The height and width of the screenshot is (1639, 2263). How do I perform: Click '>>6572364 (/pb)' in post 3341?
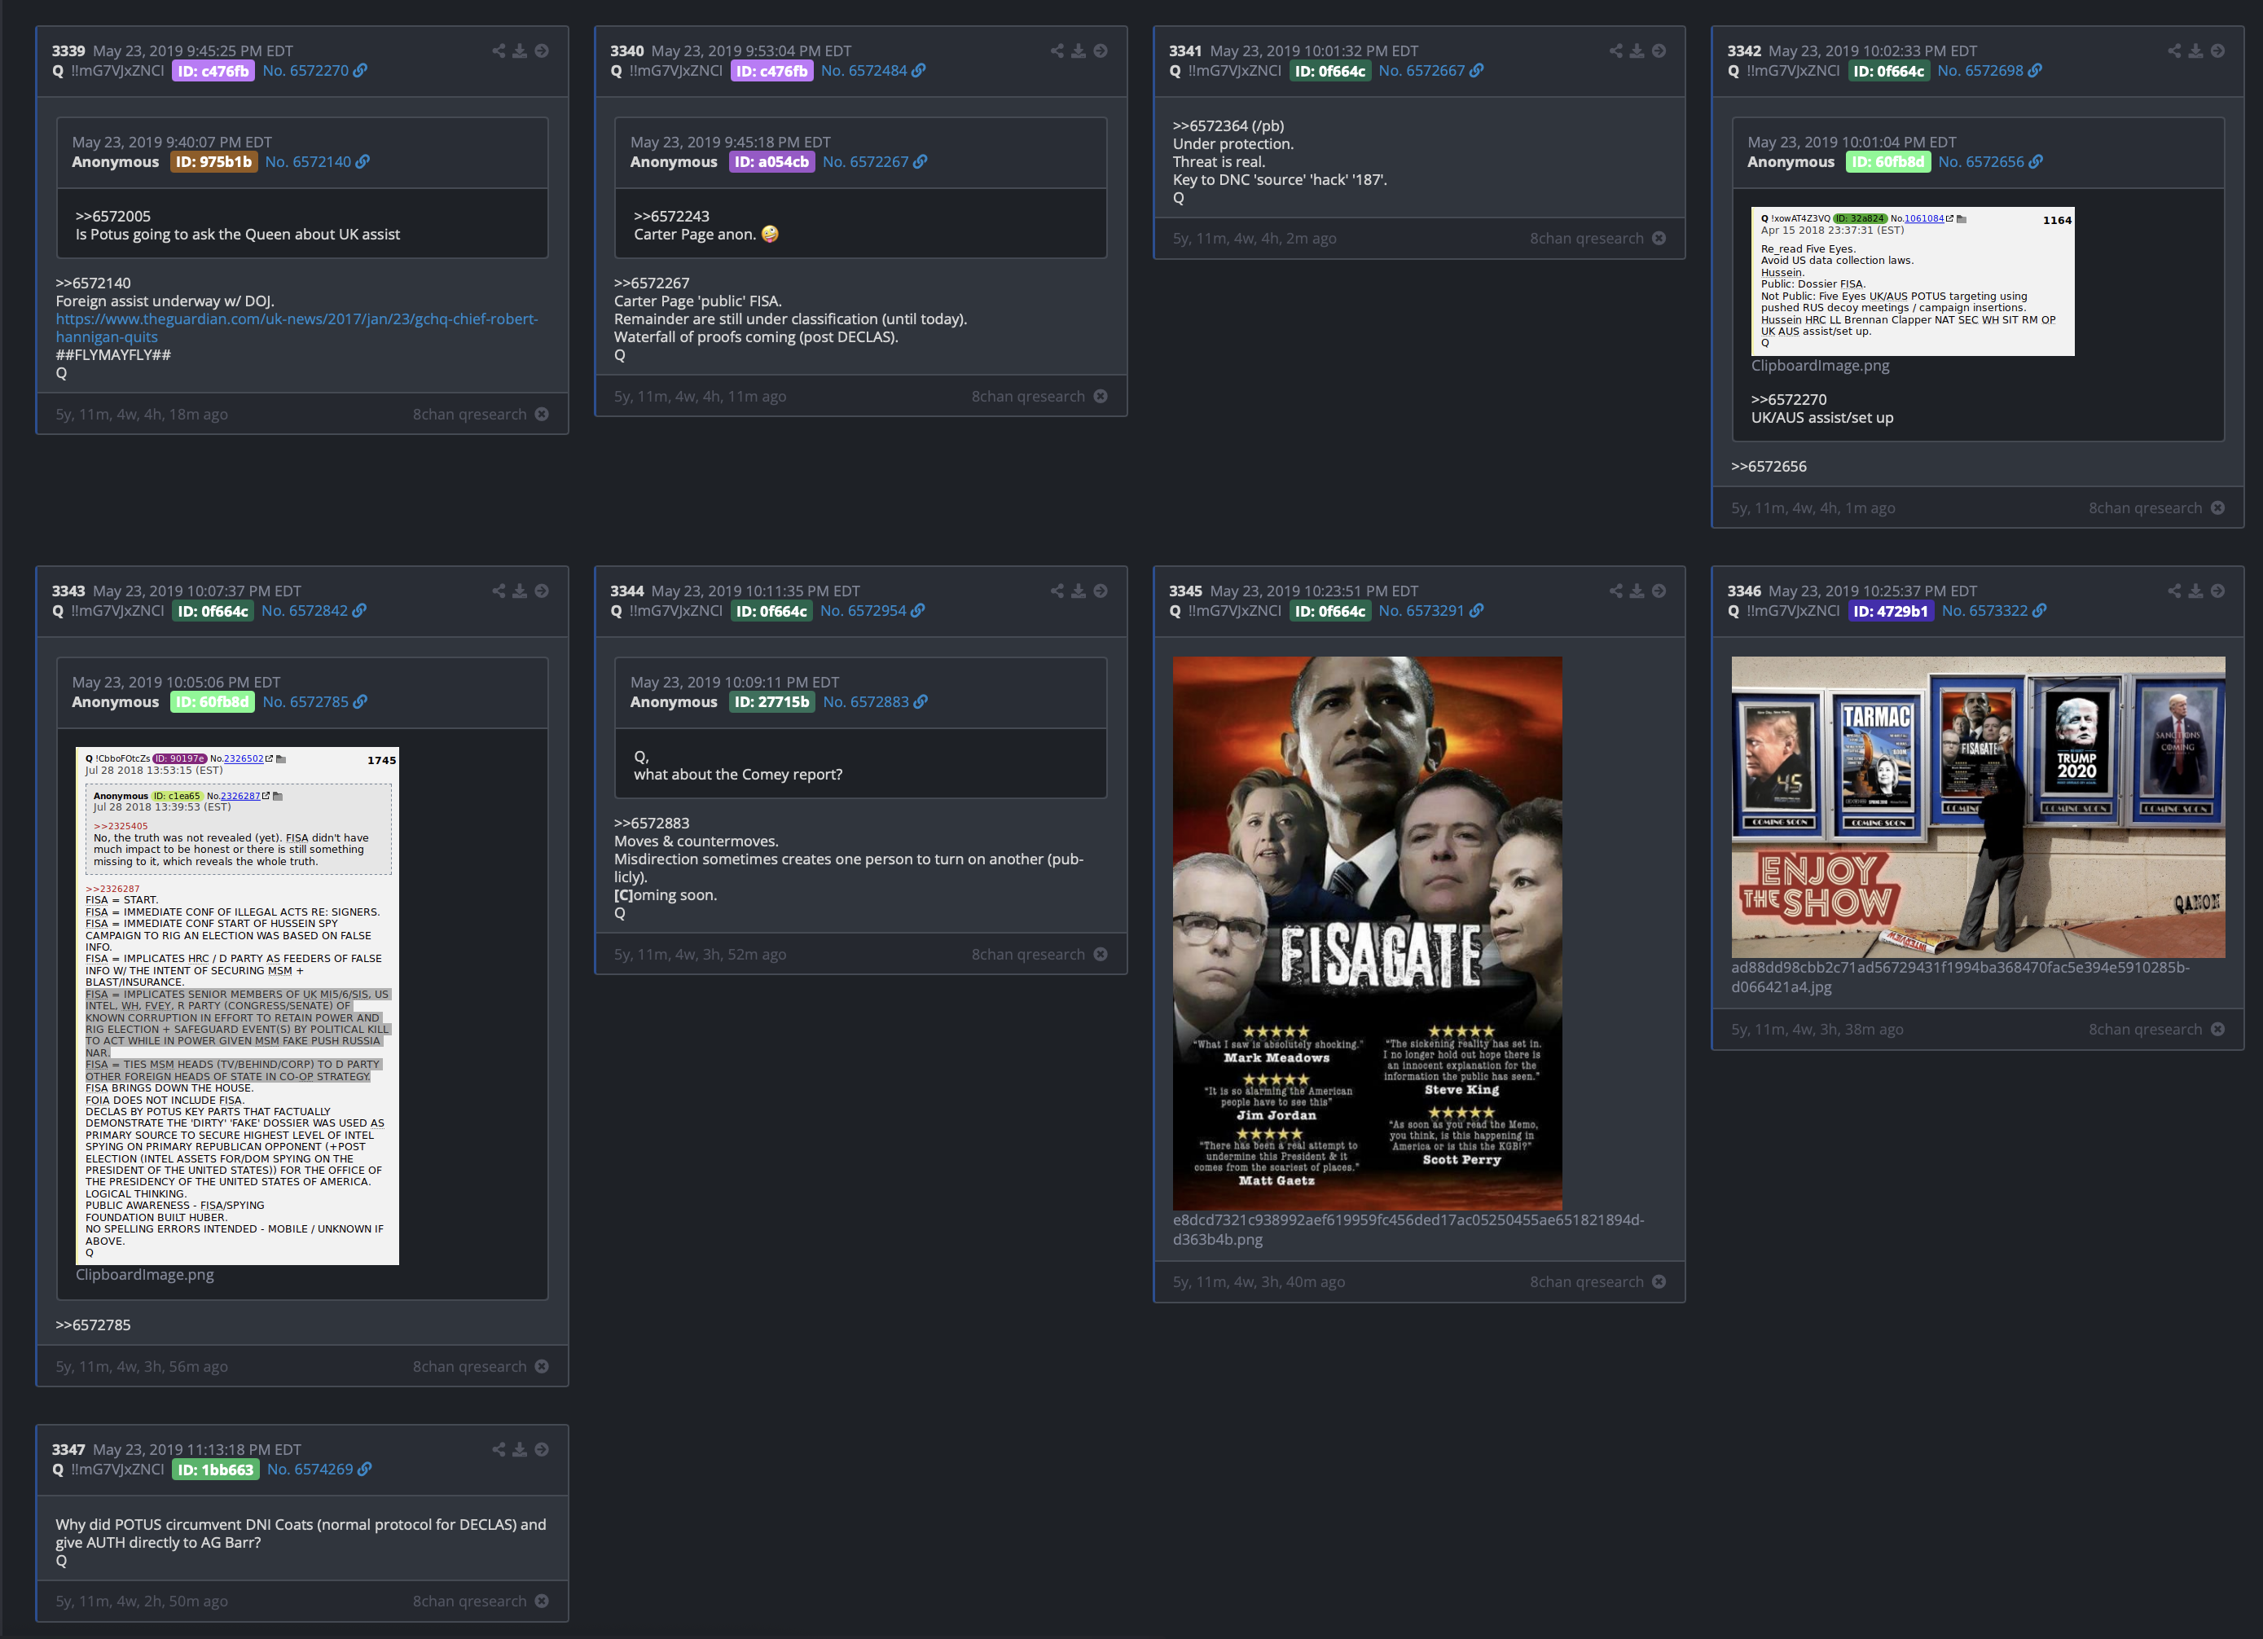coord(1228,125)
